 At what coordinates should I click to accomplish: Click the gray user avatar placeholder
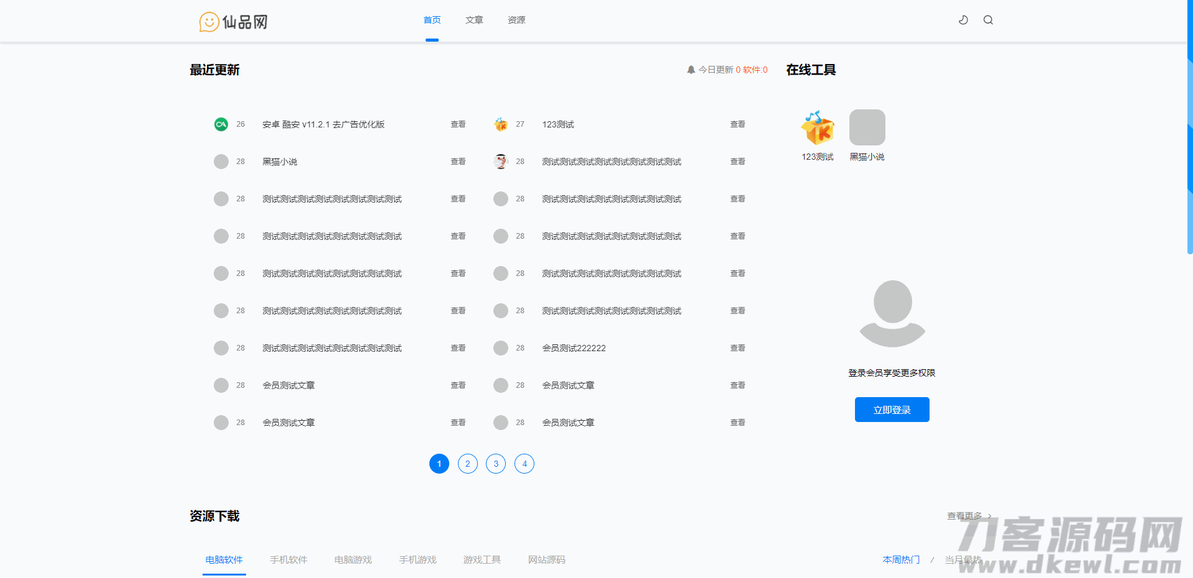point(892,313)
